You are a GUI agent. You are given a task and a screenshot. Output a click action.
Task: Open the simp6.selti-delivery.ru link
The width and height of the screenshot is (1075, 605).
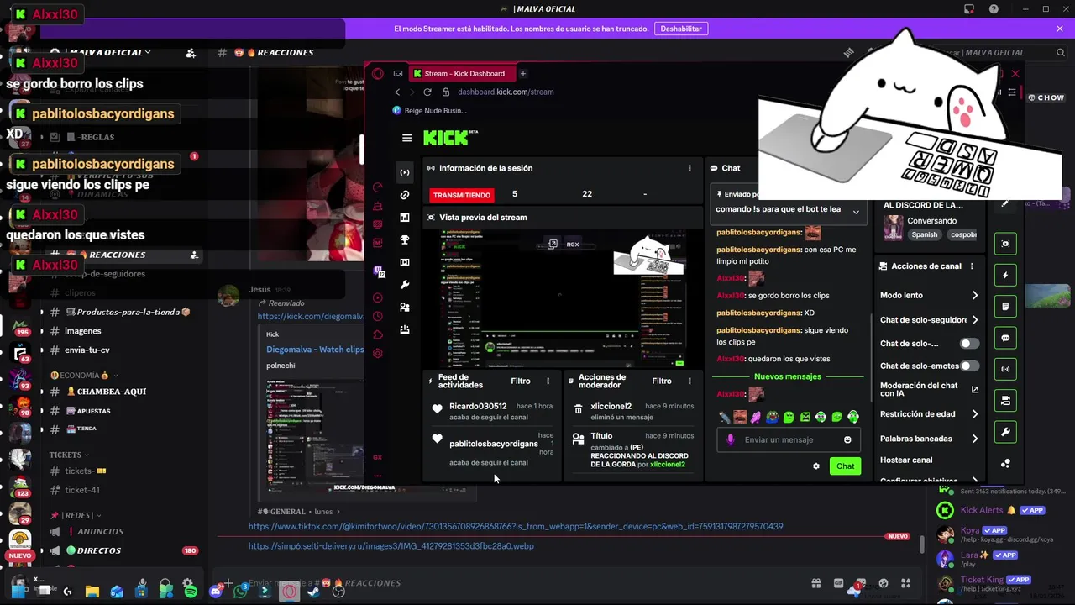[x=391, y=546]
